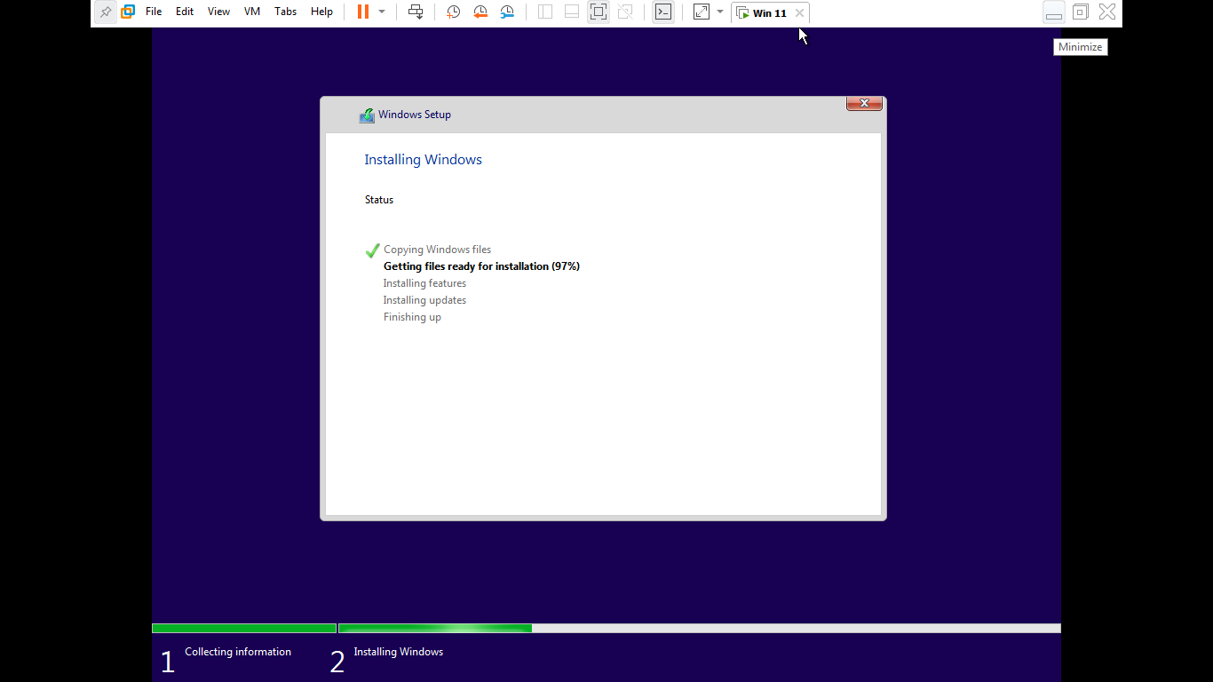Show the console view
The width and height of the screenshot is (1213, 682).
click(663, 12)
